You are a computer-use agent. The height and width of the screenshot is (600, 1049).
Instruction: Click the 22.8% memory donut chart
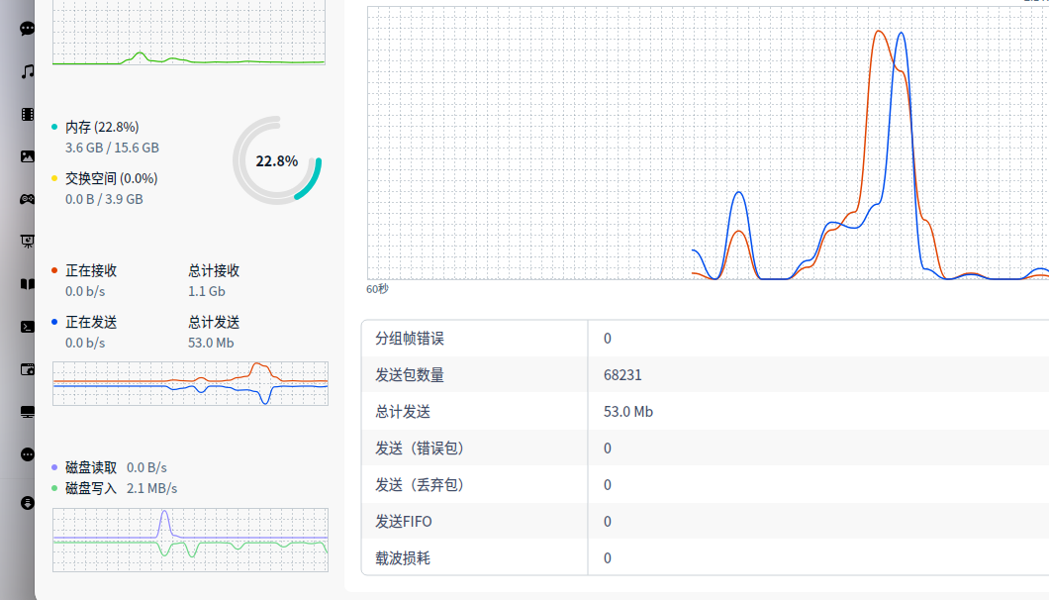tap(278, 159)
